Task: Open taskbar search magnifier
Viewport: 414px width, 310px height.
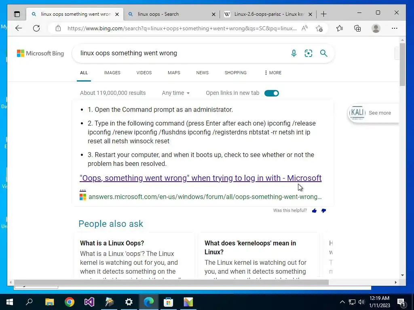Action: coord(29,302)
